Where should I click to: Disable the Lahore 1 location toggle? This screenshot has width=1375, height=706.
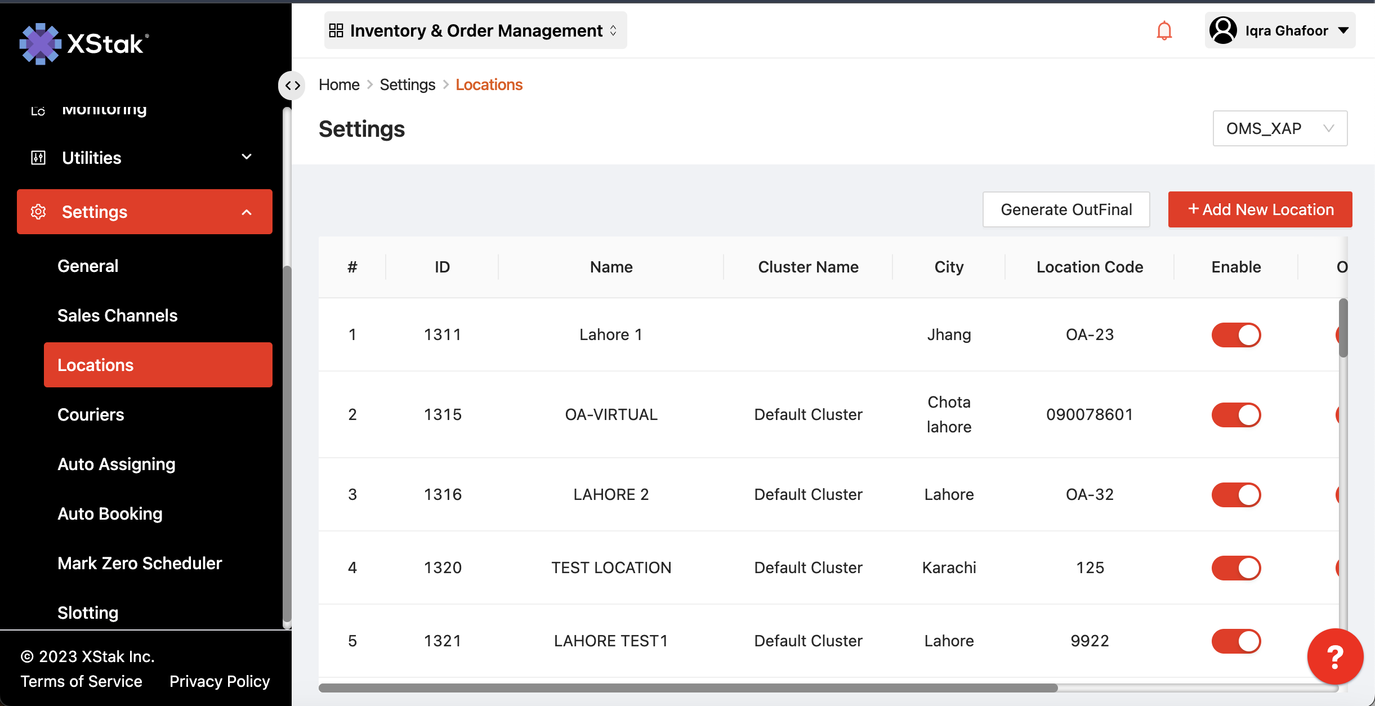[x=1236, y=335]
